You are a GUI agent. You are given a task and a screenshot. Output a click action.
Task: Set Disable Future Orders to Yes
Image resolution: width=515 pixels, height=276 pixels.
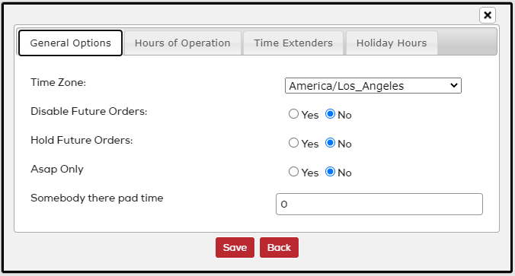(x=293, y=114)
